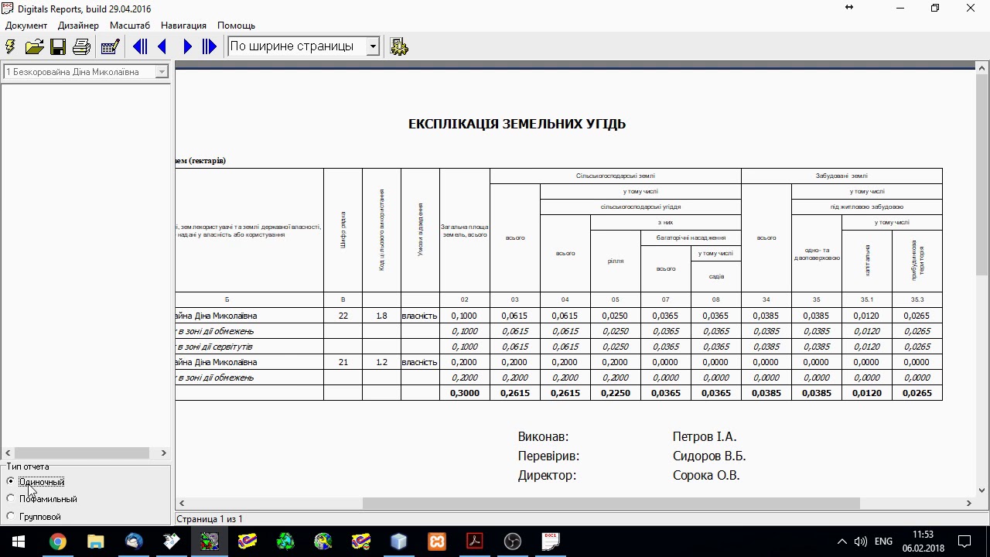
Task: Switch the ENG input language indicator
Action: [883, 542]
